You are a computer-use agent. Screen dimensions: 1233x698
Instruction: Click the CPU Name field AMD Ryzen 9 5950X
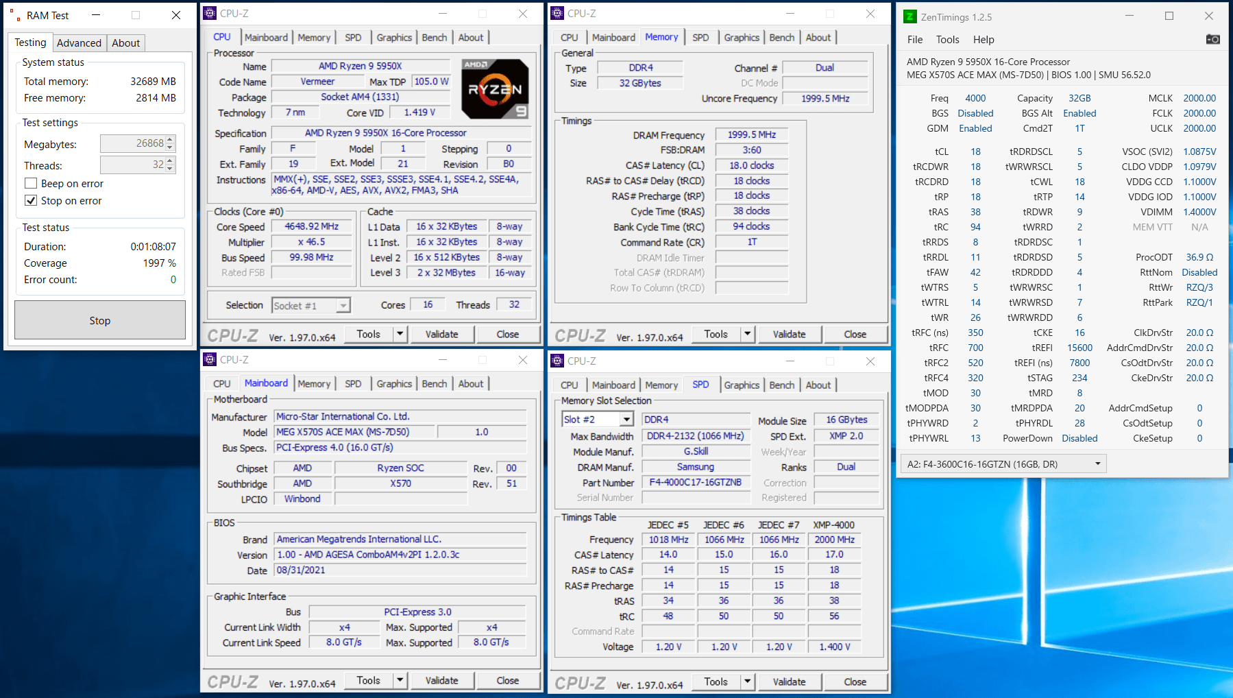tap(361, 66)
